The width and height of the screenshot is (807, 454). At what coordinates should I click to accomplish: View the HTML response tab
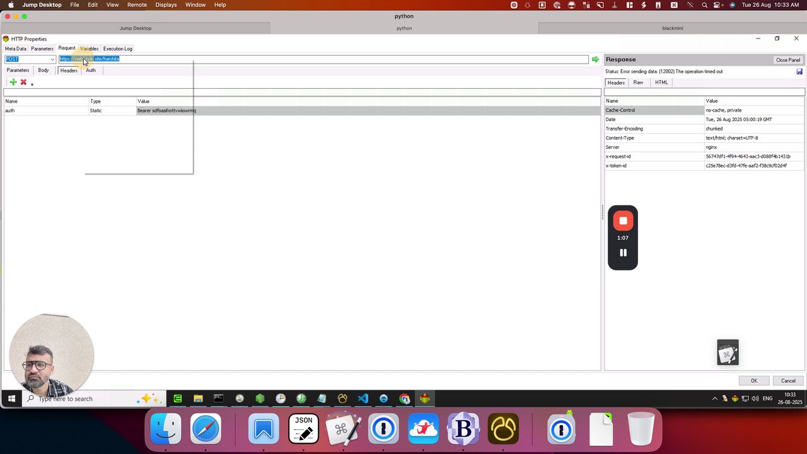(661, 83)
